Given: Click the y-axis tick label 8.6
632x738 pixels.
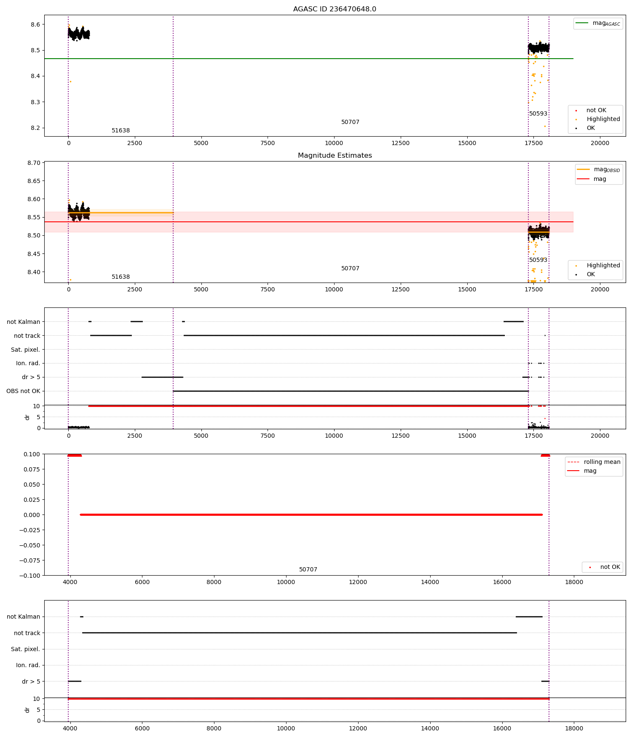Looking at the screenshot, I should (35, 24).
